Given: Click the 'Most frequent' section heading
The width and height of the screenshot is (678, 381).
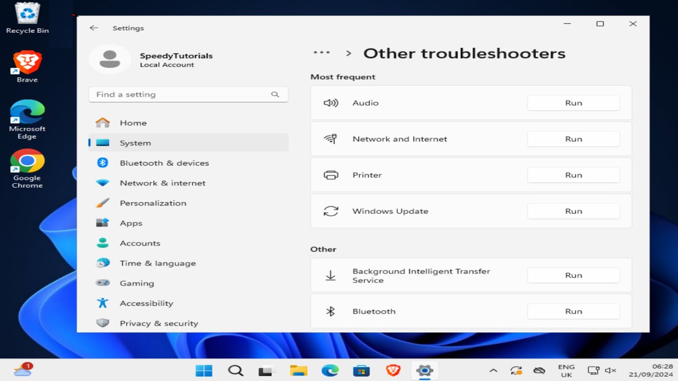Looking at the screenshot, I should [343, 77].
